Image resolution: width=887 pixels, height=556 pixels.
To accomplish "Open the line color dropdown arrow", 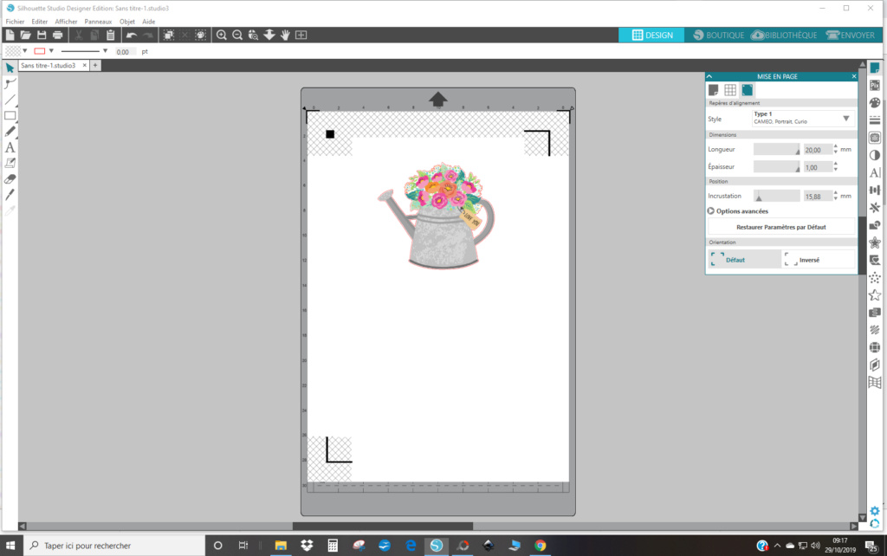I will coord(51,51).
